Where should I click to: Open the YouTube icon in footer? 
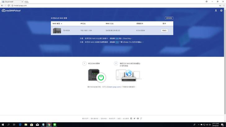(138, 118)
